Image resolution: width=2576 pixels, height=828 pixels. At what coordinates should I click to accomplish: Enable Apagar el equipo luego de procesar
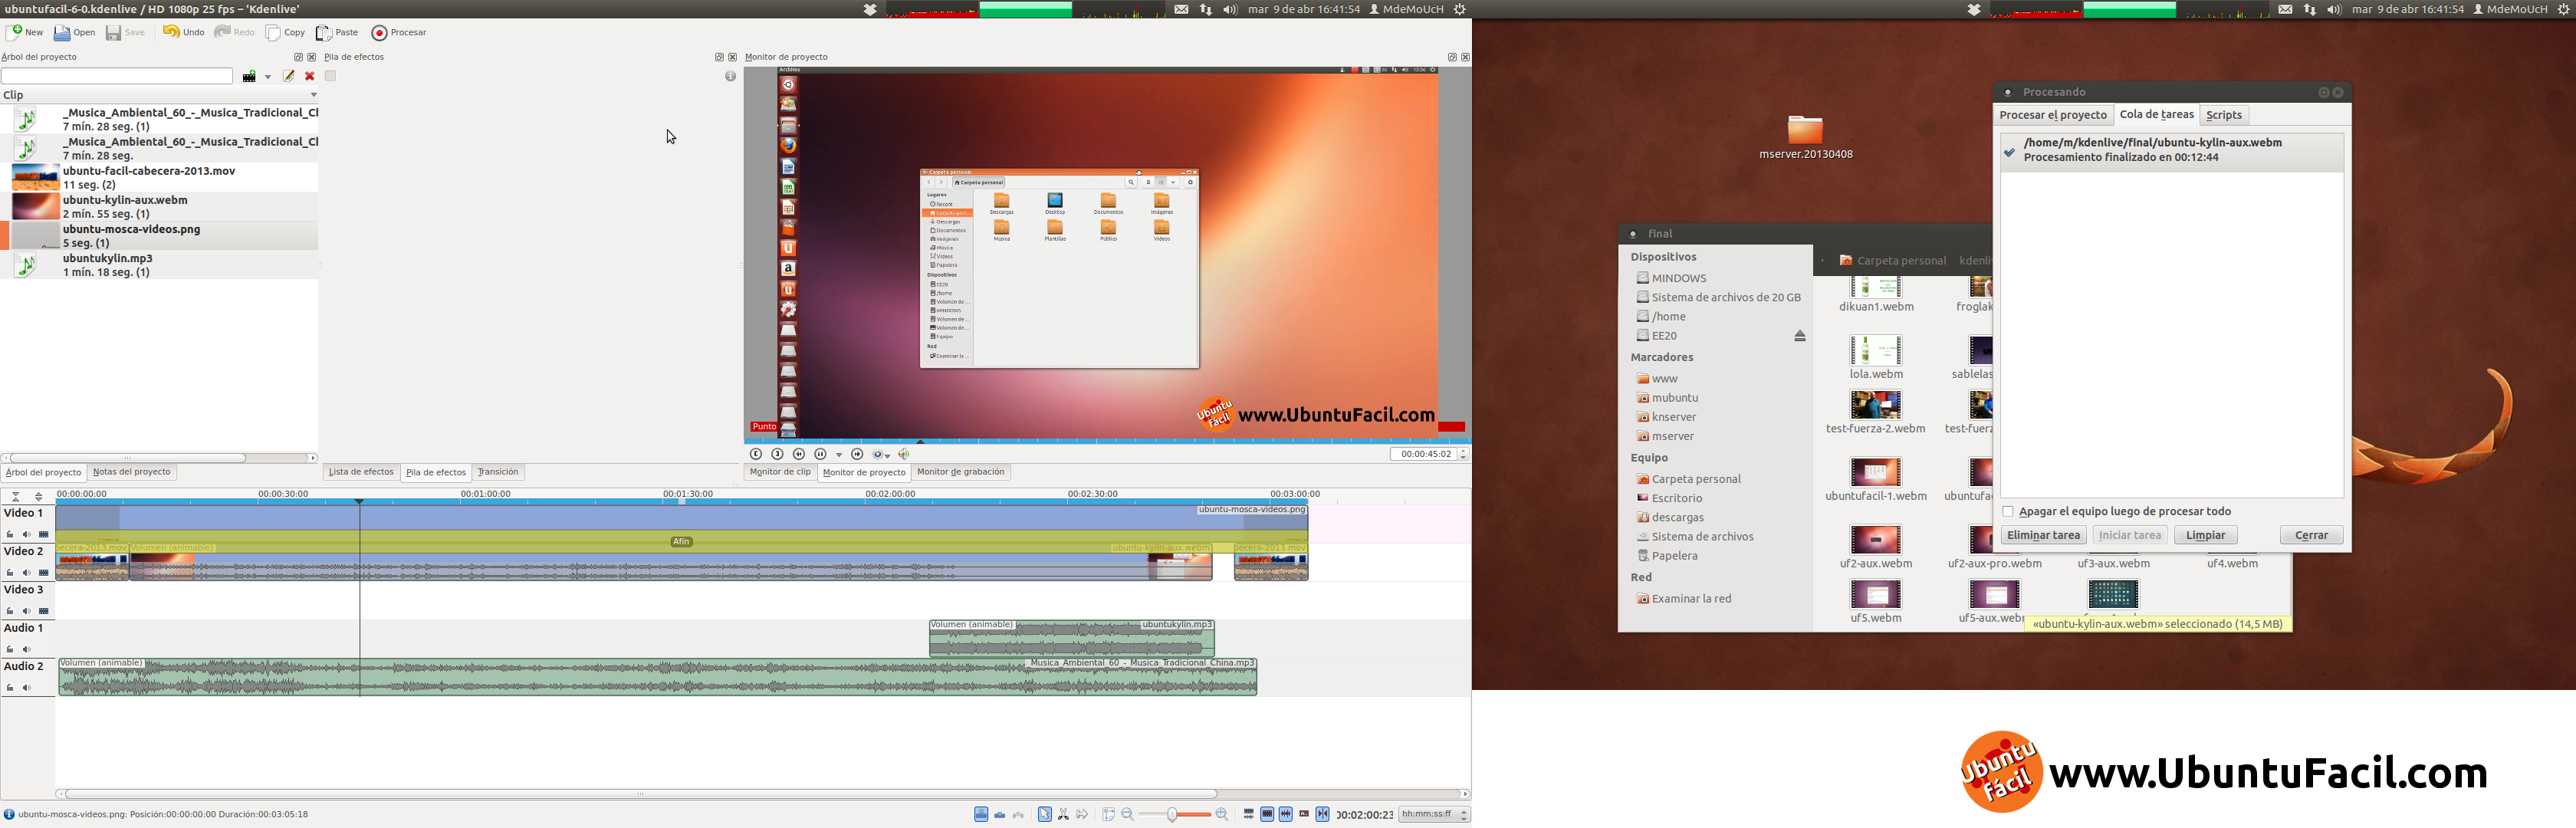click(x=2008, y=511)
